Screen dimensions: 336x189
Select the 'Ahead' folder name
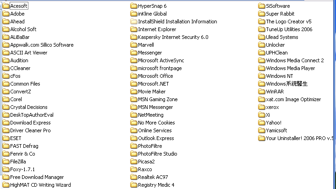tap(17, 22)
